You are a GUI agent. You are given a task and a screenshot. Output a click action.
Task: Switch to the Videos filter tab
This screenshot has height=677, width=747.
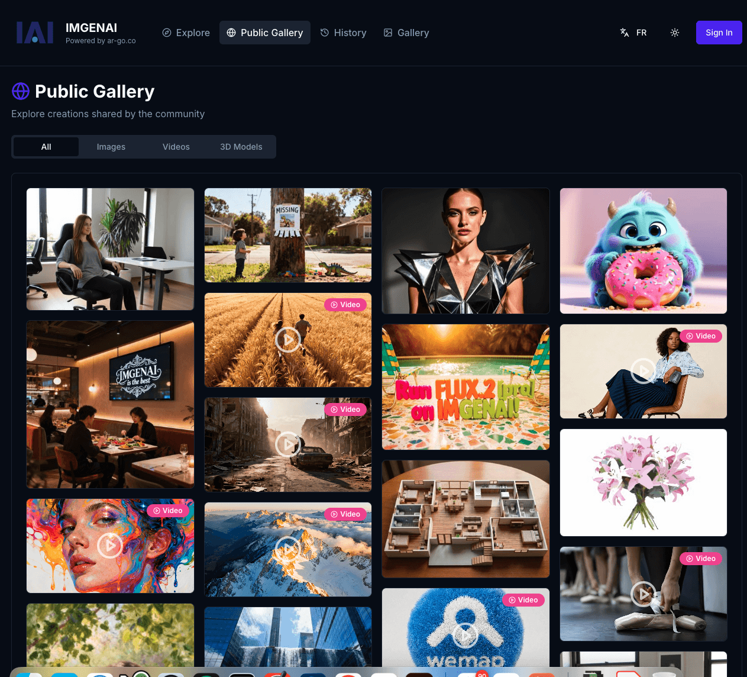point(176,147)
